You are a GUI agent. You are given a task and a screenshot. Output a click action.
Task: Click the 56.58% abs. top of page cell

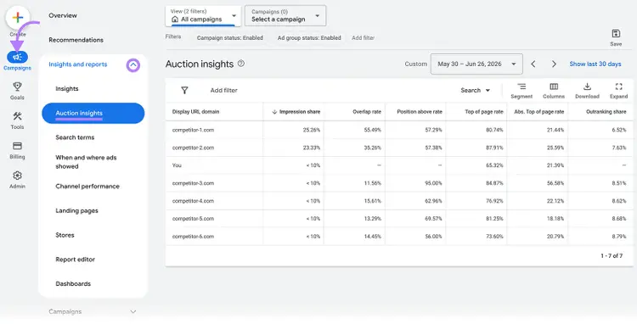[555, 183]
